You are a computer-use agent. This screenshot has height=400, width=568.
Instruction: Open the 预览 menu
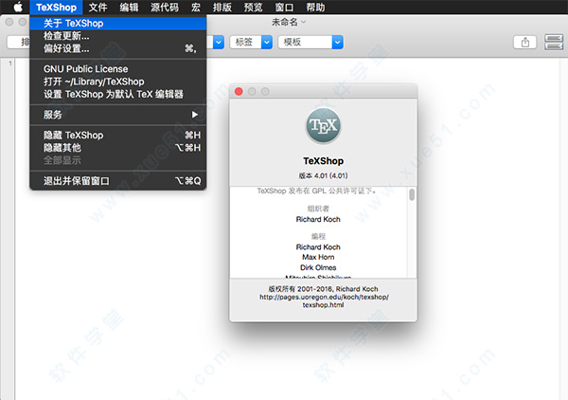point(253,8)
